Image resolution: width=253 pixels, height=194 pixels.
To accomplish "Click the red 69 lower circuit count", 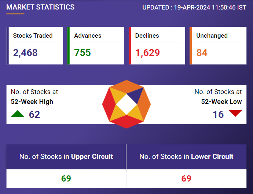I will click(x=186, y=179).
